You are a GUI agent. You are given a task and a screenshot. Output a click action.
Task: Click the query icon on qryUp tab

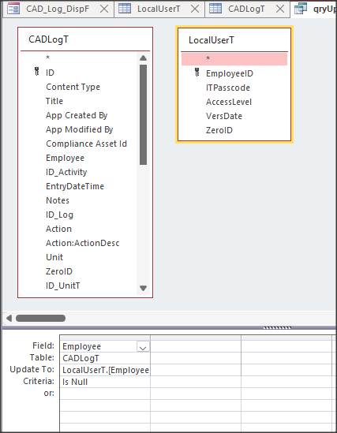click(301, 9)
